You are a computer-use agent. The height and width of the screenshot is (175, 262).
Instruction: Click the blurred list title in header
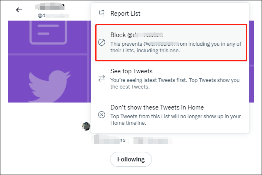tap(50, 7)
